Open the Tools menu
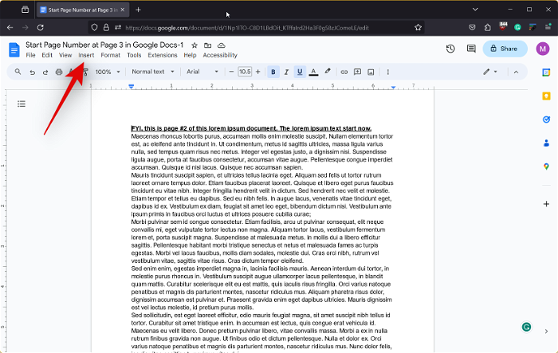 tap(134, 55)
